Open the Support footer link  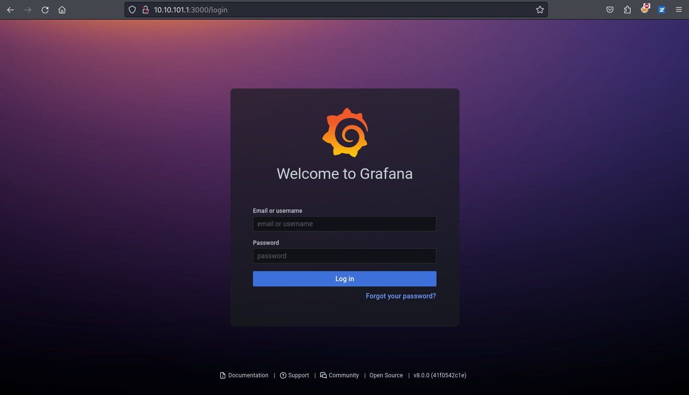[x=298, y=375]
